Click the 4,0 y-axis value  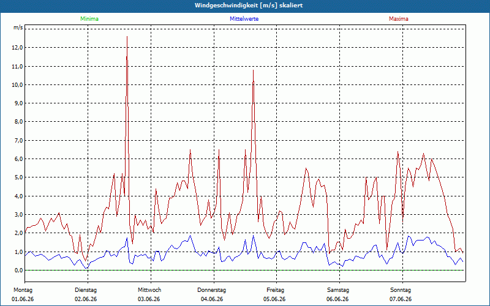[19, 196]
